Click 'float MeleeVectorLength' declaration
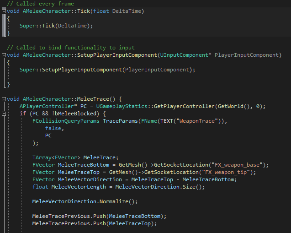This screenshot has width=291, height=233. click(69, 187)
